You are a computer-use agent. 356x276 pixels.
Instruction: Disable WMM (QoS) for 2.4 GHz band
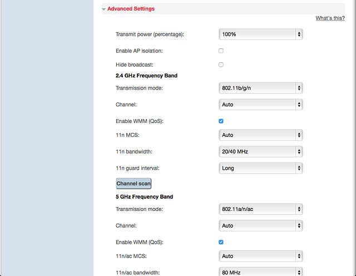[221, 121]
